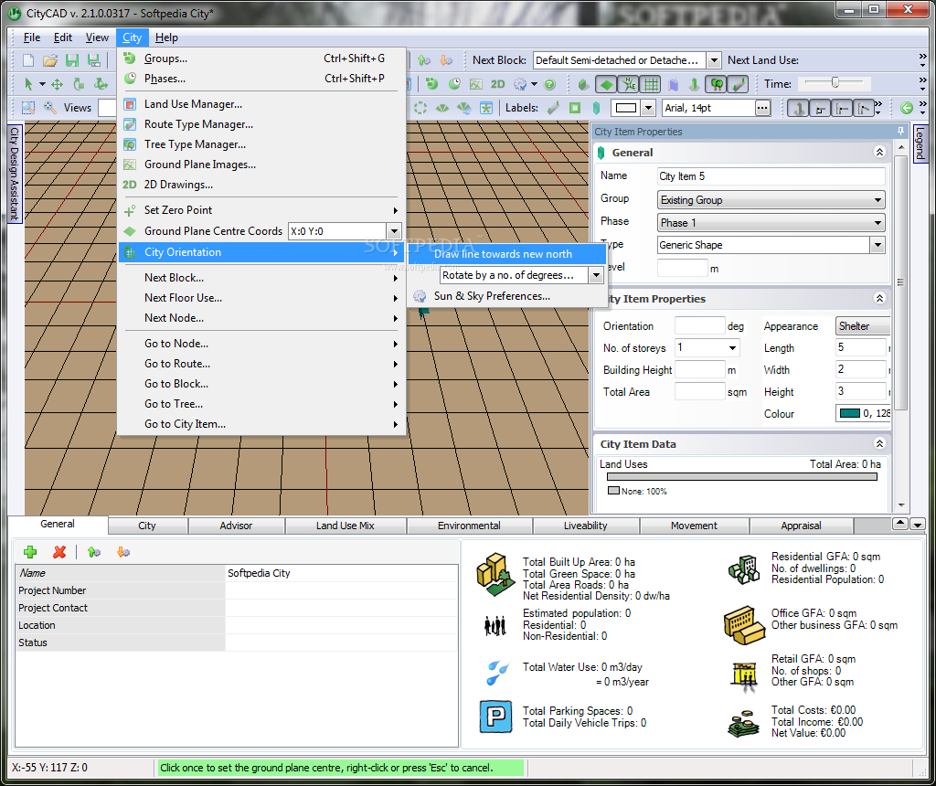Create a new city file icon
Screen dimensions: 936x786
28,60
